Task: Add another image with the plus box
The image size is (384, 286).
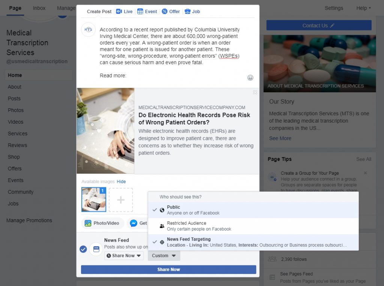Action: click(x=121, y=200)
